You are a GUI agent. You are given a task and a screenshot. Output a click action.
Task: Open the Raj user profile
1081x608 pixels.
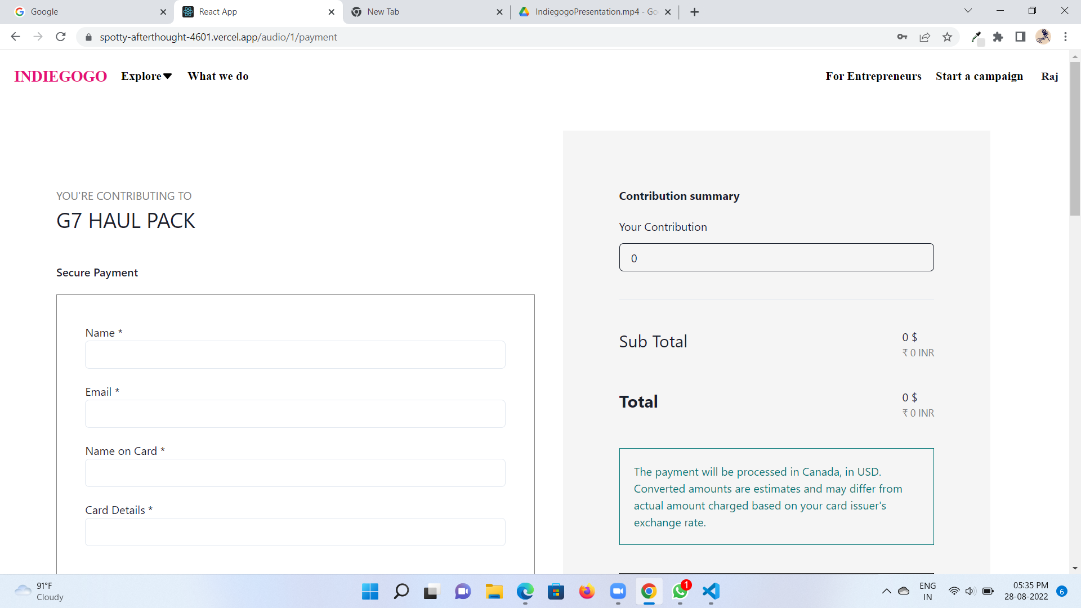1049,76
